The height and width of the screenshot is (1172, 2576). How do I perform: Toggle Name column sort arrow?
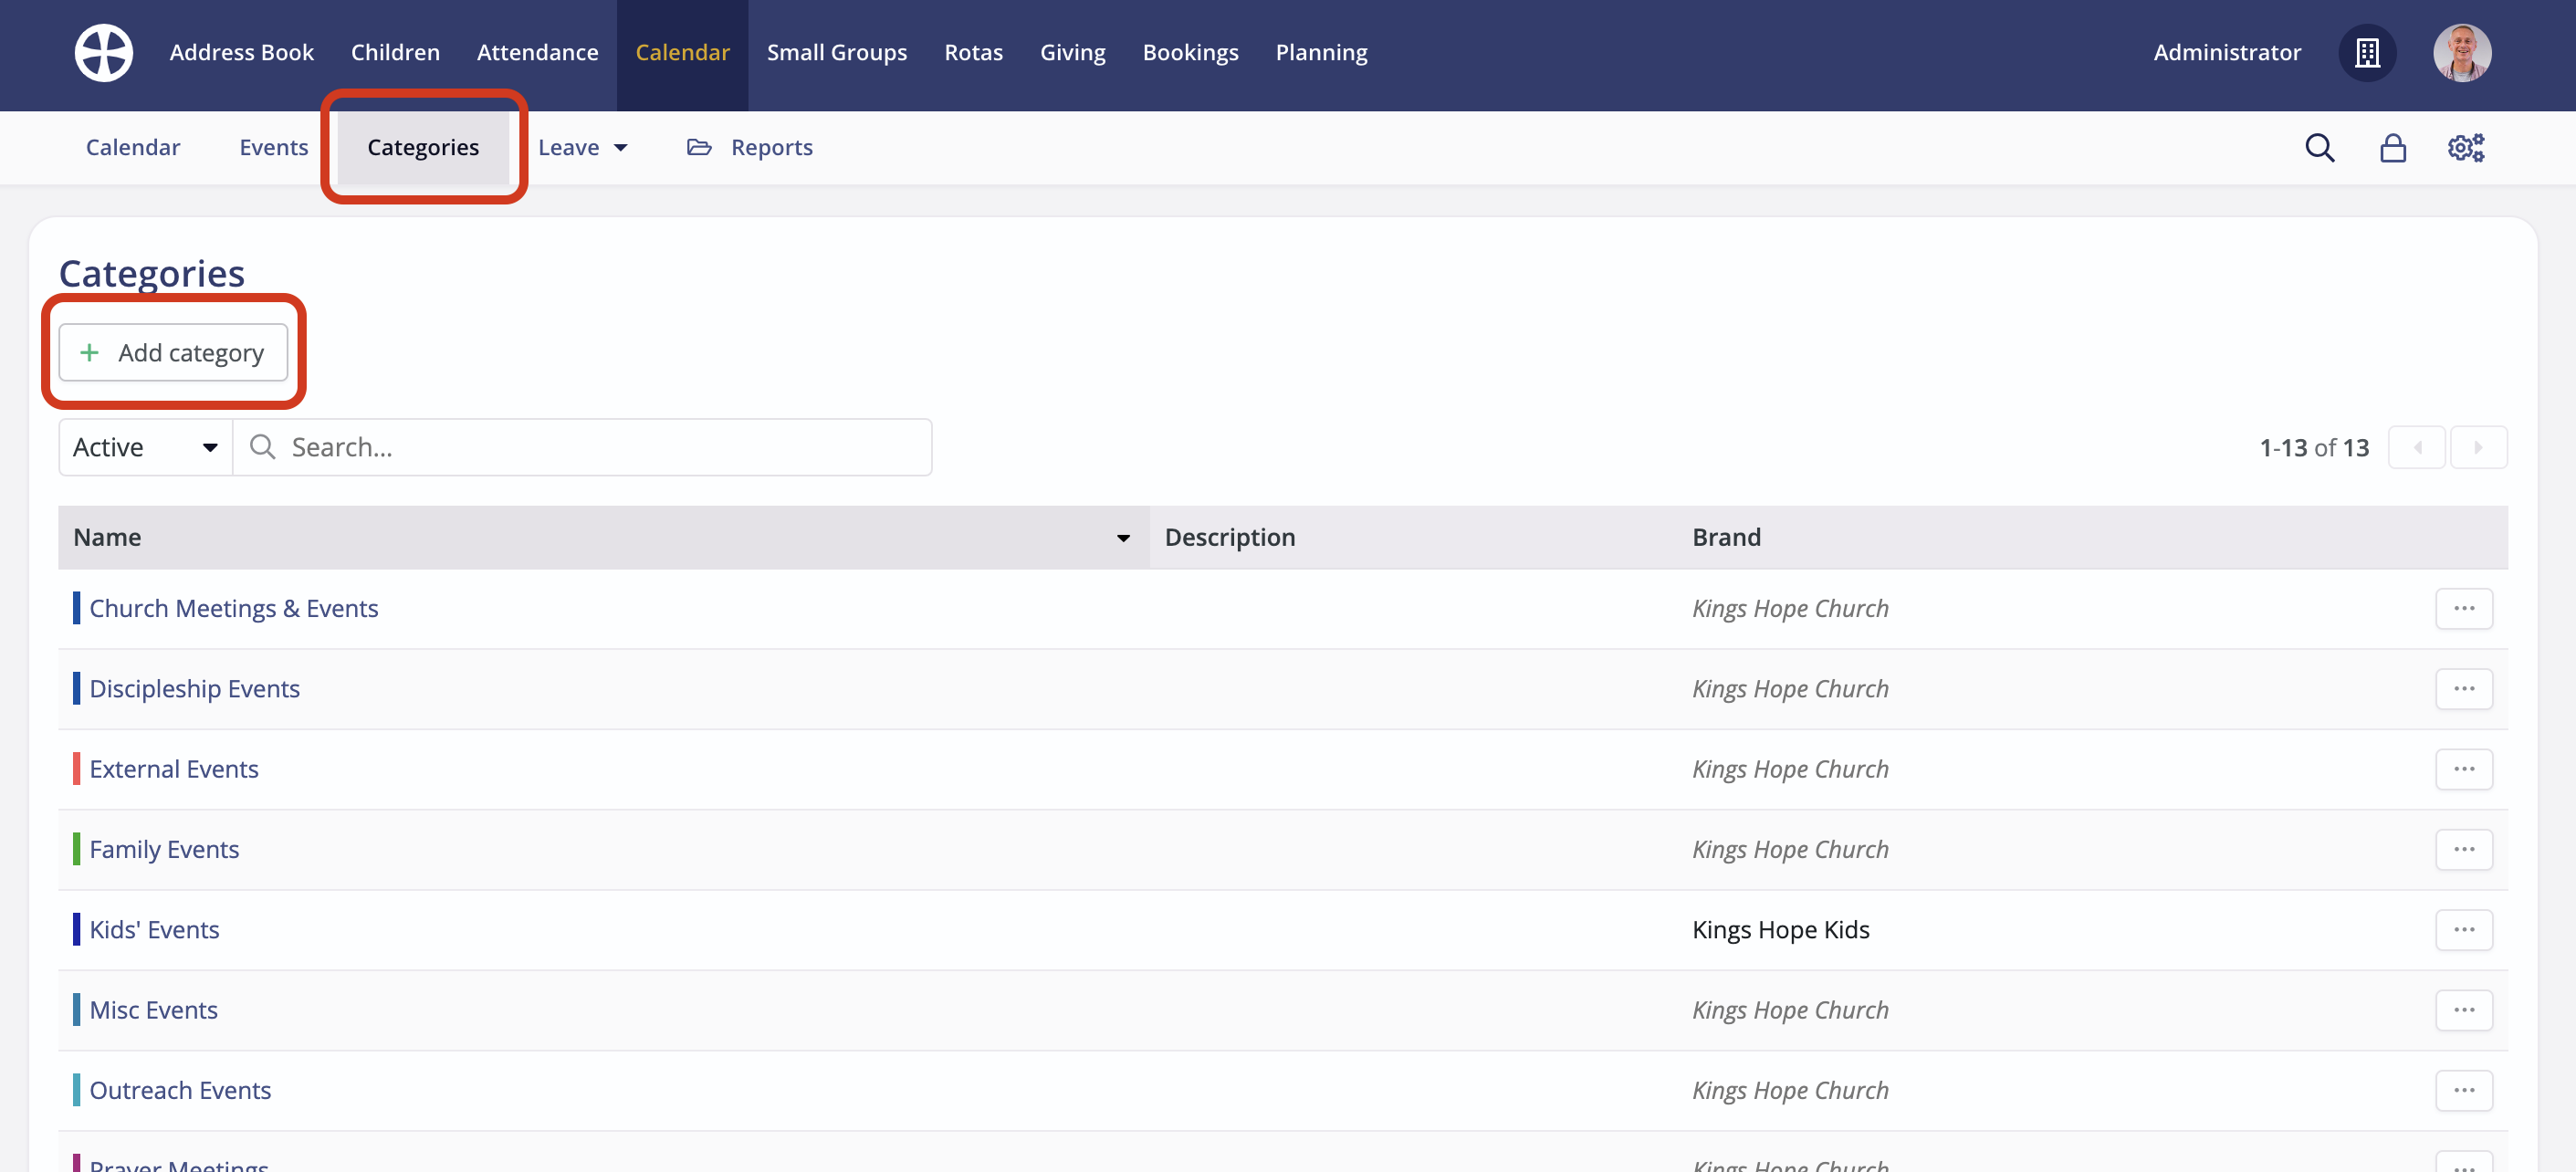[1123, 538]
